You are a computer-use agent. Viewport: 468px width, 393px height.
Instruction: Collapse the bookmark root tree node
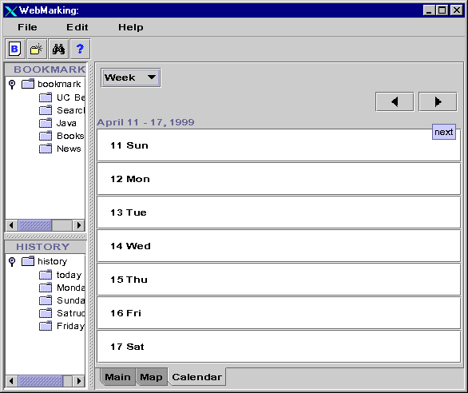(12, 84)
